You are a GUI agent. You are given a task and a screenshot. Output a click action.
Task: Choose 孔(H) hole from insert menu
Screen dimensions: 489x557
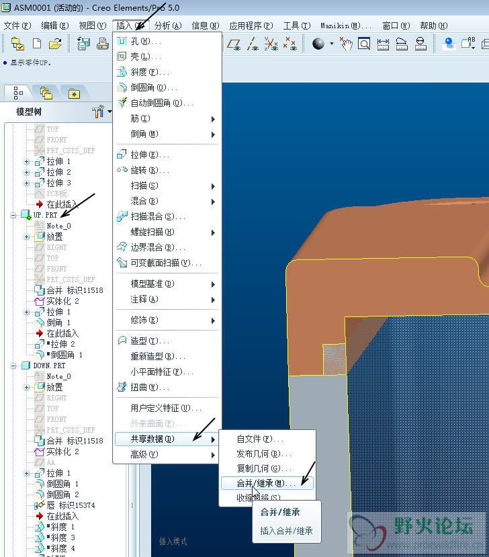(x=167, y=41)
